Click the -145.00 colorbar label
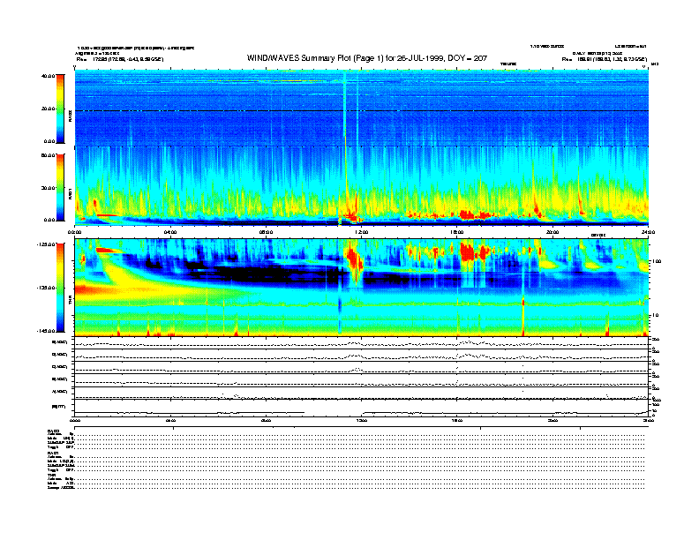699x540 pixels. click(x=46, y=331)
